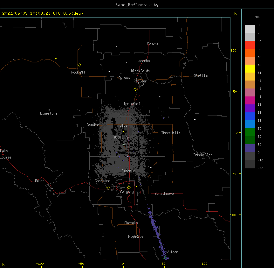Select the orange 57-60 dBZ legend swatch
Viewport: 274px width, 268px height.
(x=250, y=53)
